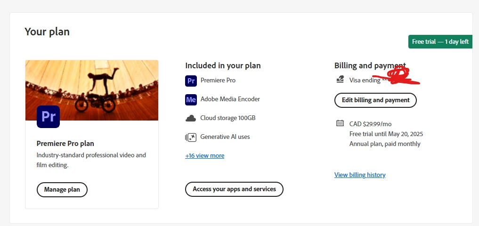Click the Generative AI uses text
Image resolution: width=479 pixels, height=226 pixels.
coord(225,137)
